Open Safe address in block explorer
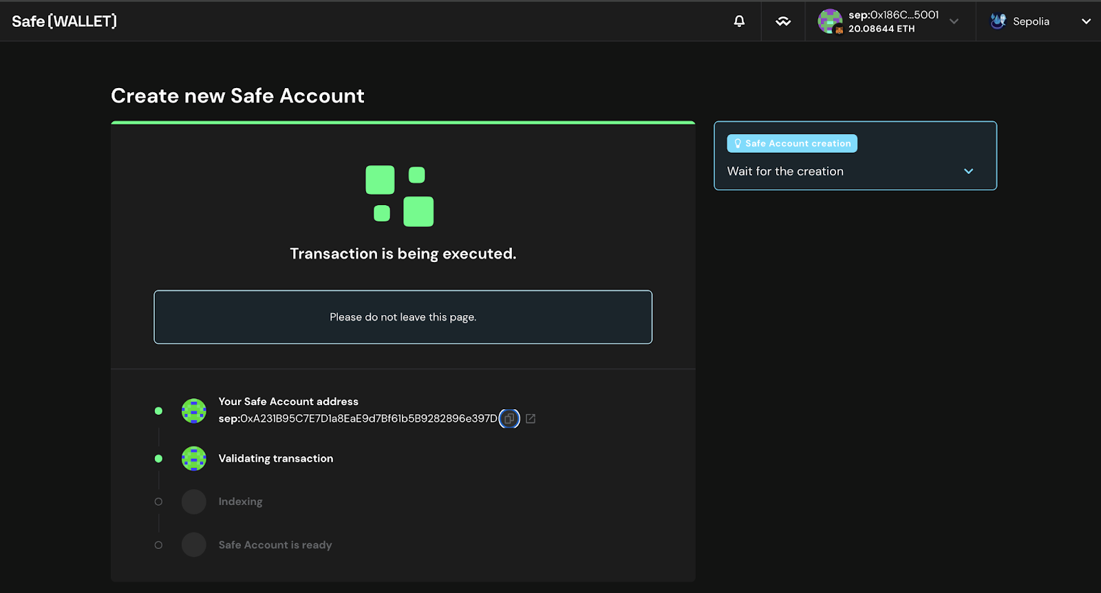1101x593 pixels. point(531,418)
